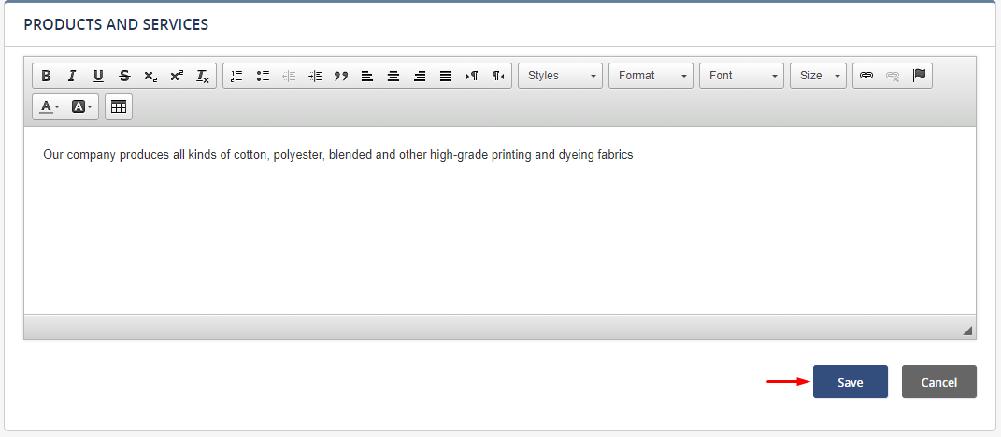This screenshot has height=437, width=1001.
Task: Insert a numbered list
Action: 236,76
